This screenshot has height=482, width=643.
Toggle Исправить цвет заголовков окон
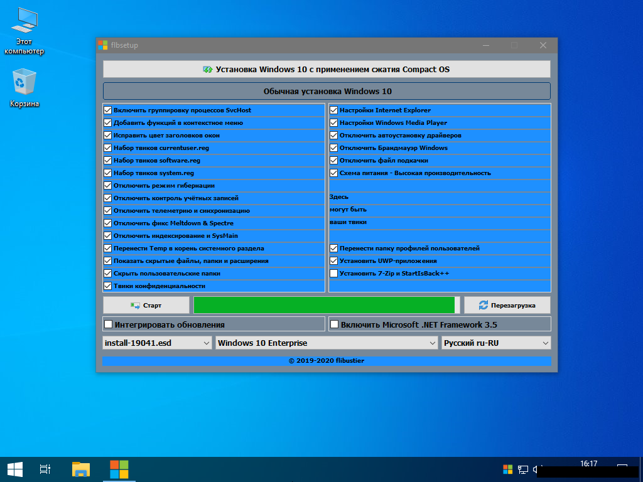[108, 136]
